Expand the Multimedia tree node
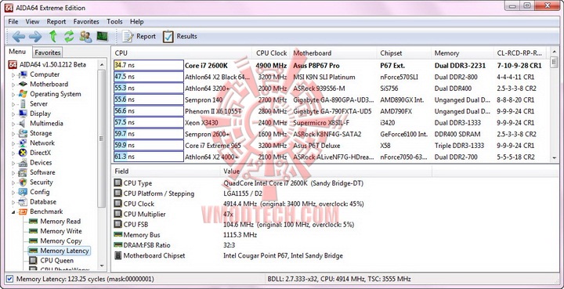This screenshot has height=289, width=564. tap(13, 124)
